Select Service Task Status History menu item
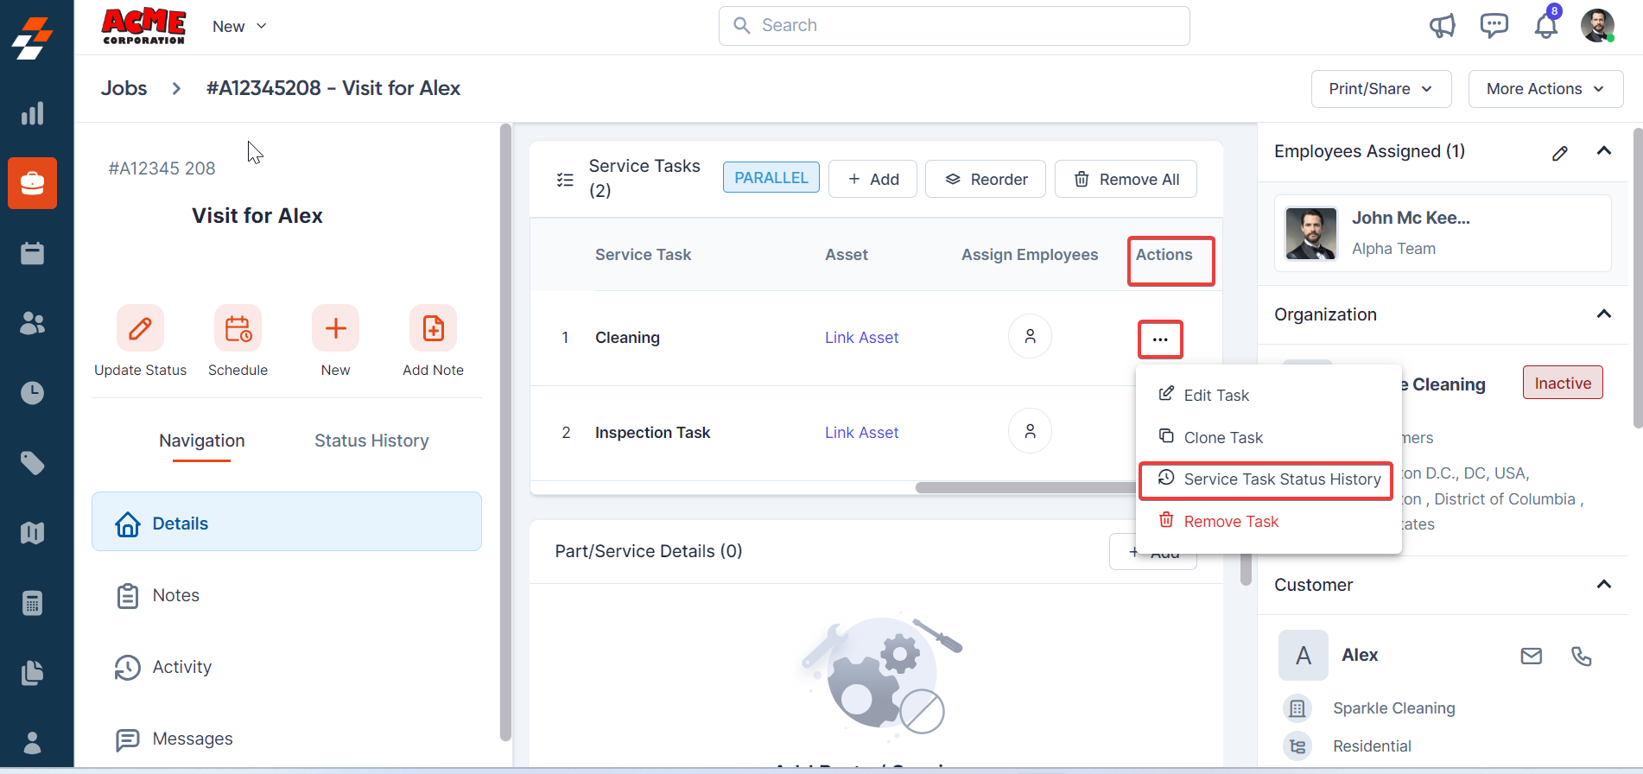 (x=1281, y=479)
